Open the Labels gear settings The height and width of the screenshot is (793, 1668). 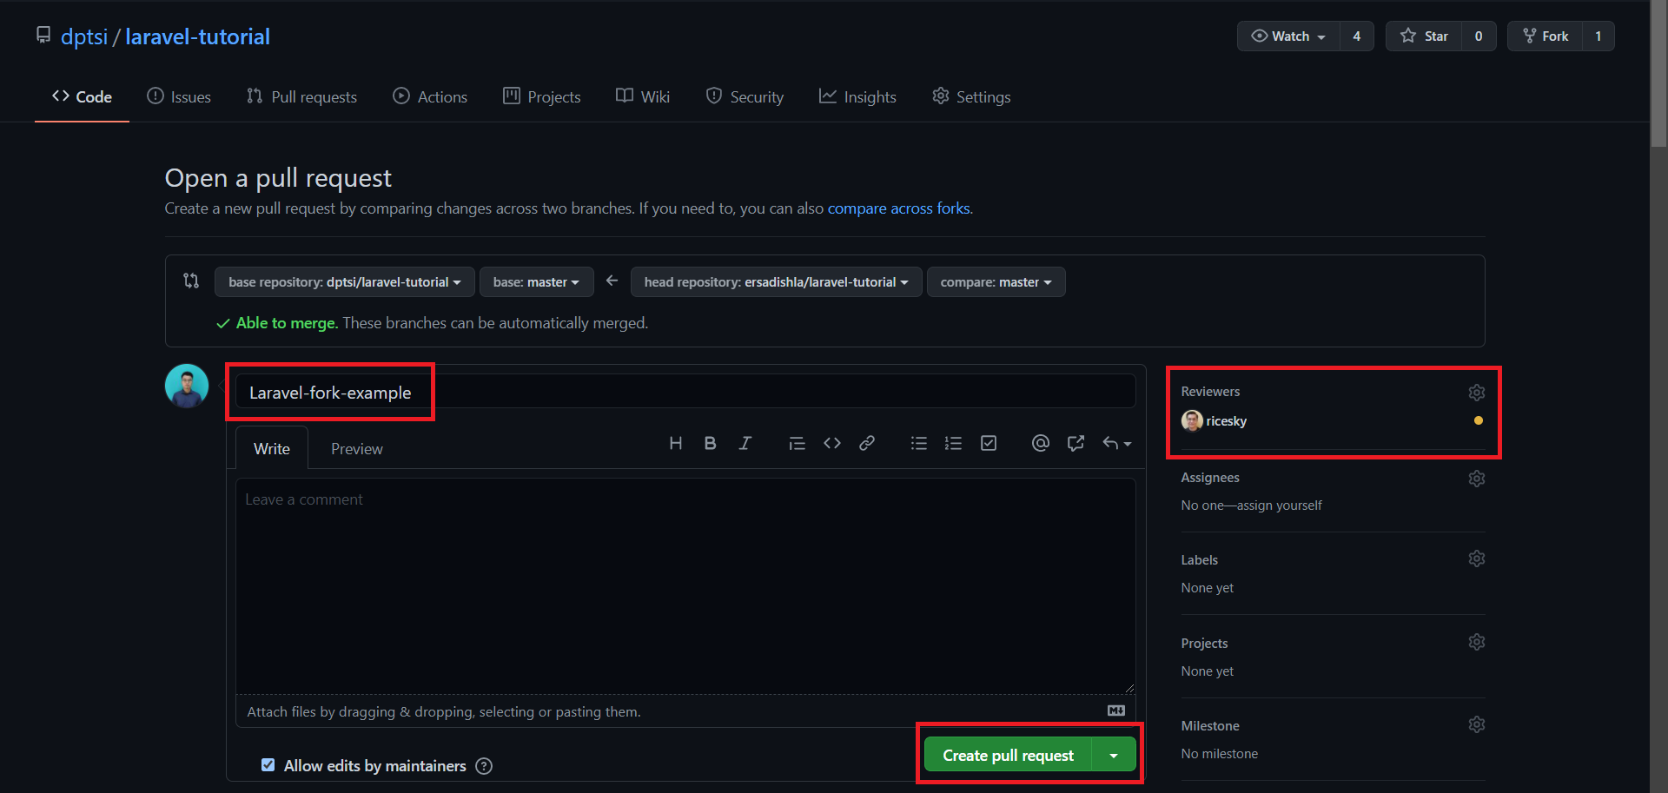(1476, 558)
